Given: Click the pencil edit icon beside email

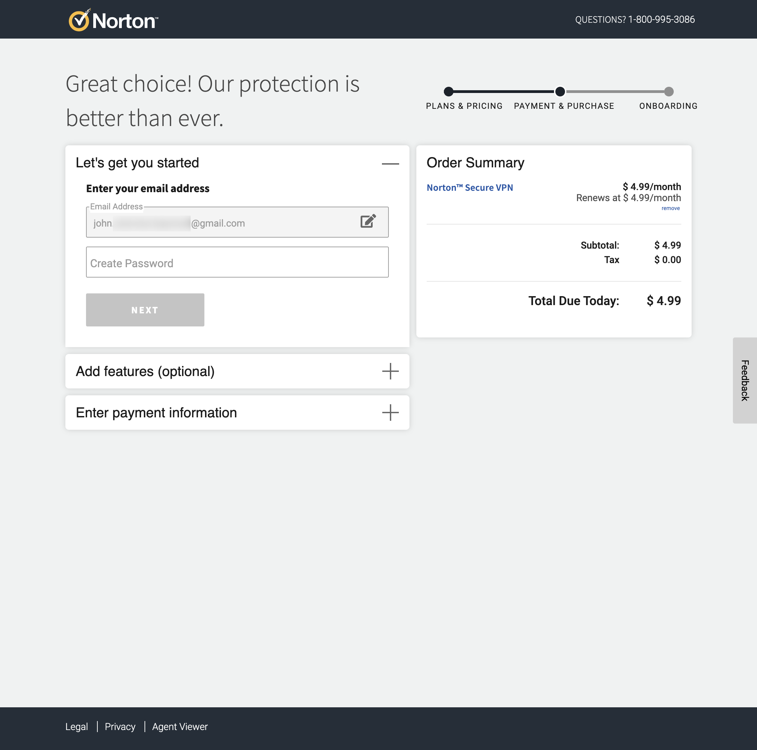Looking at the screenshot, I should tap(367, 221).
